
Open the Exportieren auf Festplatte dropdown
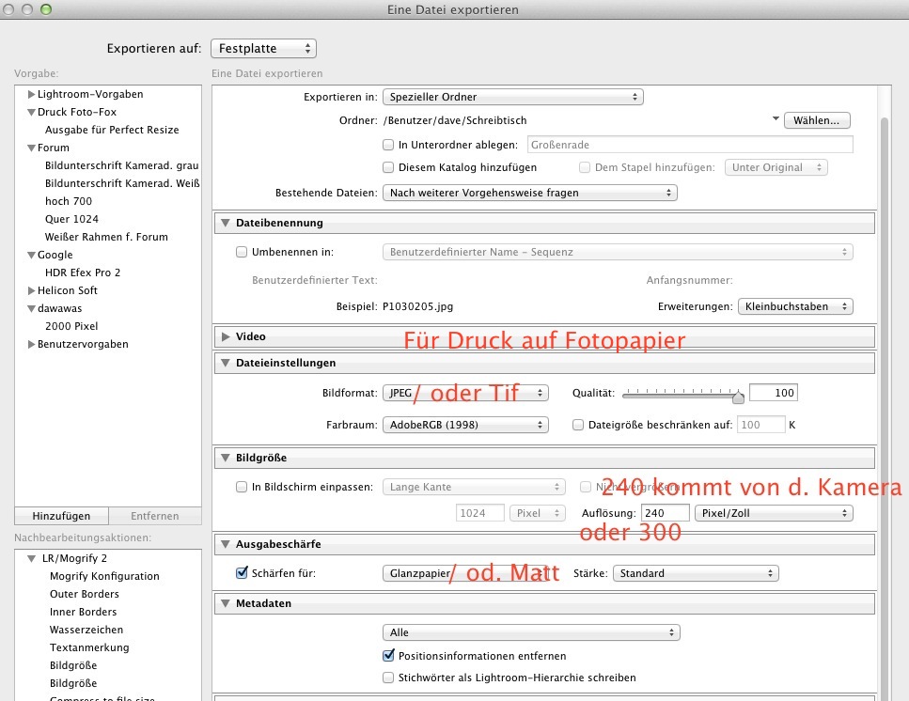[x=263, y=48]
